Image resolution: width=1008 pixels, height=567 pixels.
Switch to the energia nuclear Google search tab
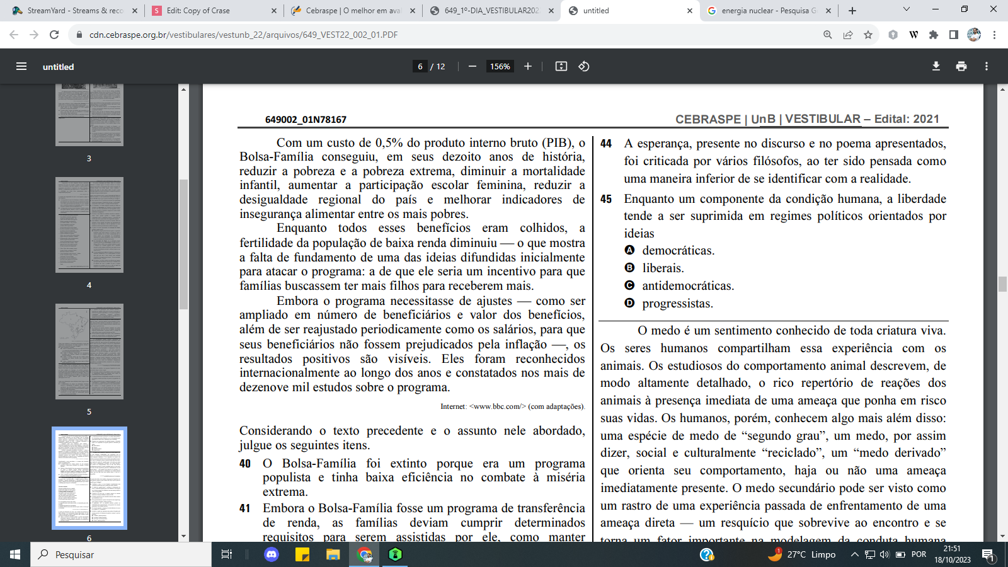click(x=767, y=11)
